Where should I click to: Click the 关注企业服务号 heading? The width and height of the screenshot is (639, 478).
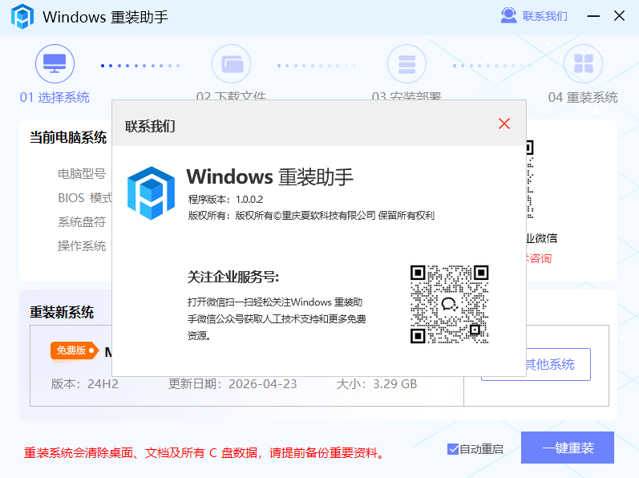click(233, 277)
